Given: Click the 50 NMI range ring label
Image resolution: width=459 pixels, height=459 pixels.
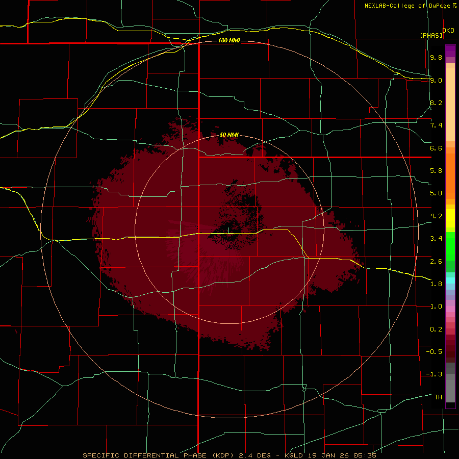Looking at the screenshot, I should coord(229,135).
